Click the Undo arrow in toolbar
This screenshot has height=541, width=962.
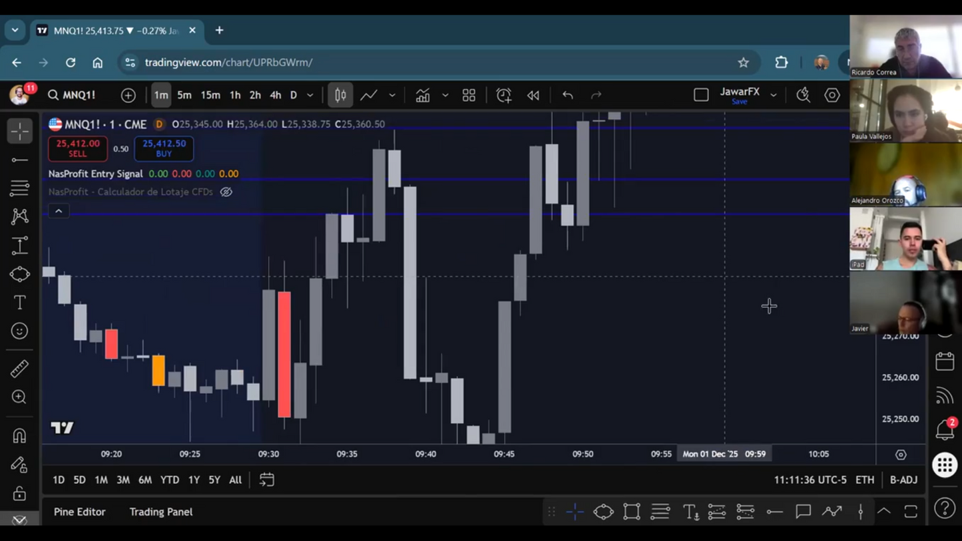[567, 95]
